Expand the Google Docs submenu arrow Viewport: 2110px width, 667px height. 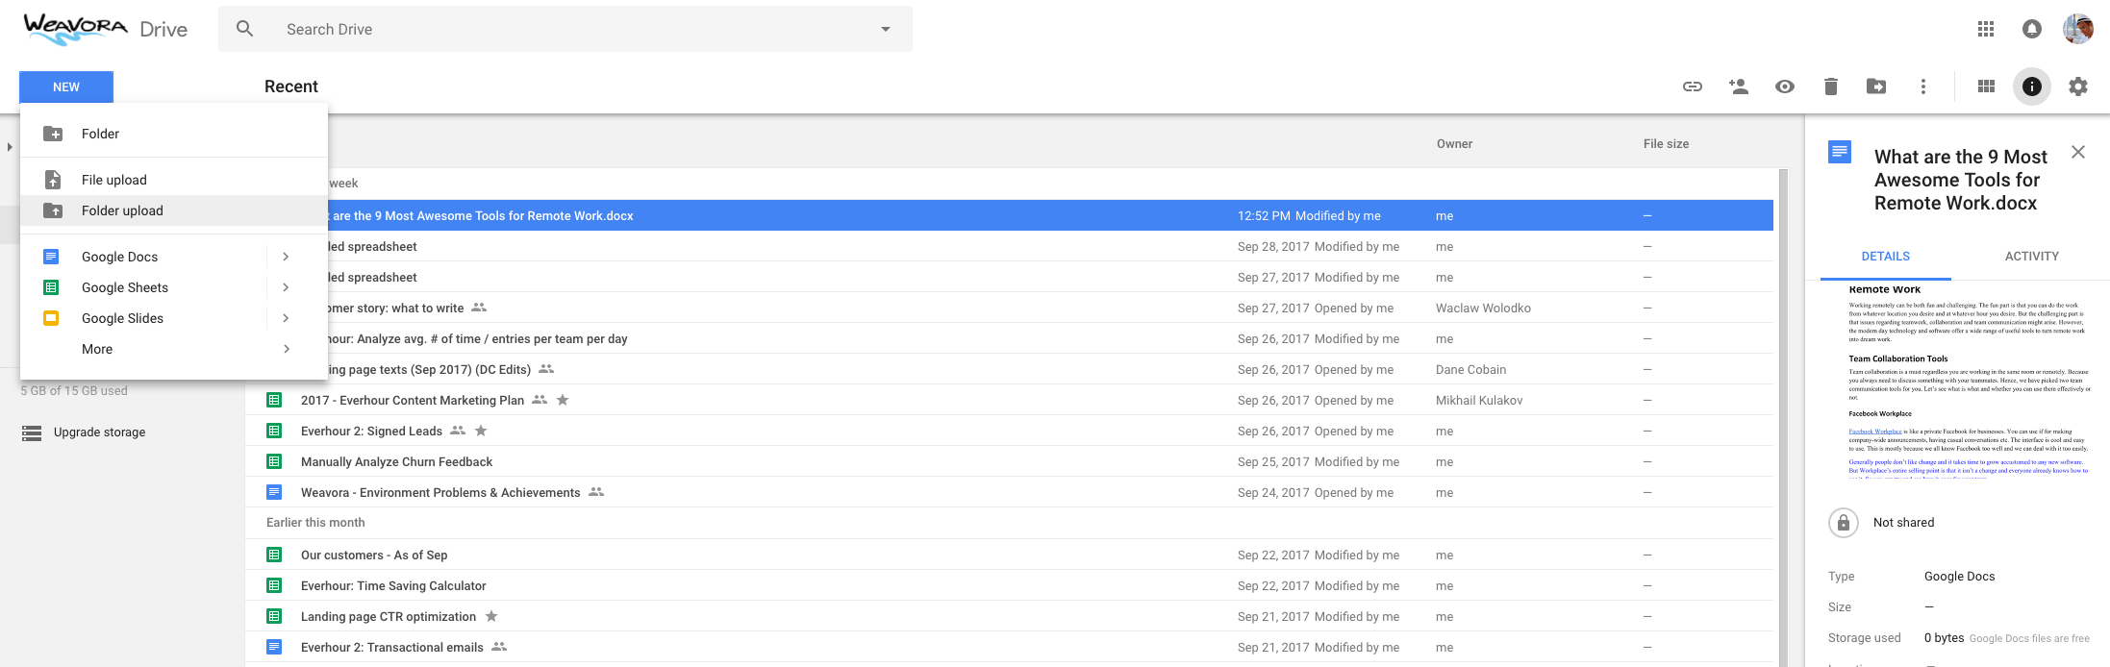286,257
